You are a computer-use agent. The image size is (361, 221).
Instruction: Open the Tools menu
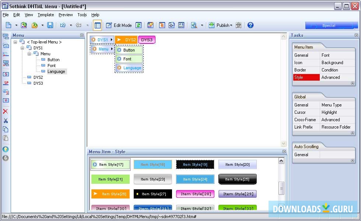pyautogui.click(x=82, y=15)
